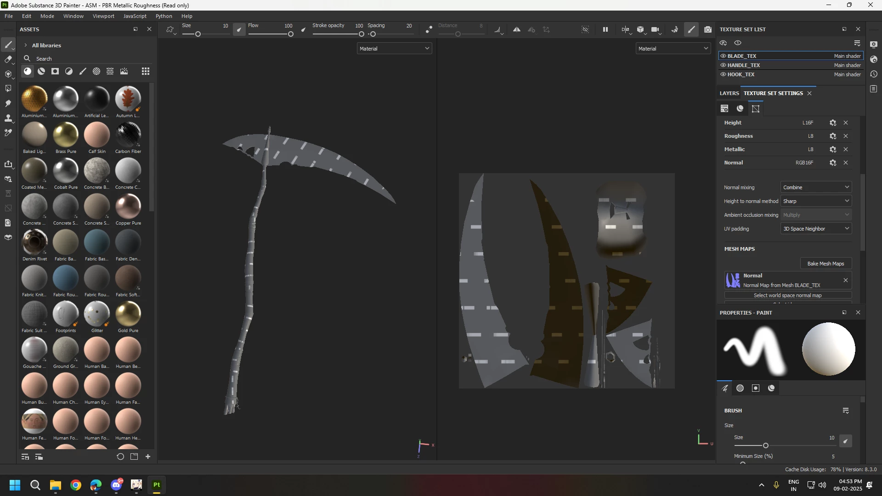Select the Smudge tool

click(8, 103)
